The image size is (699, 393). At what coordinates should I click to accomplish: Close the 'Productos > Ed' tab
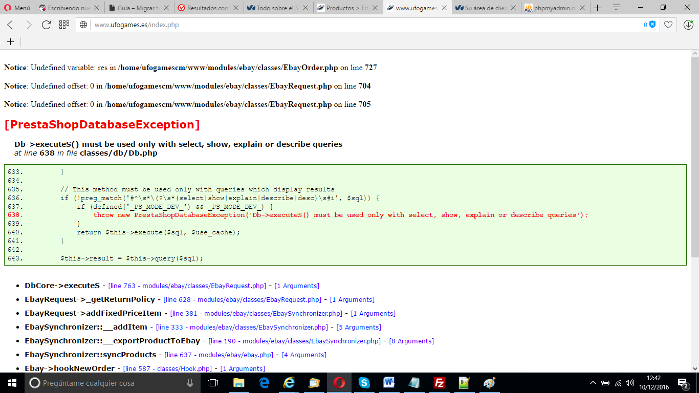pyautogui.click(x=376, y=8)
